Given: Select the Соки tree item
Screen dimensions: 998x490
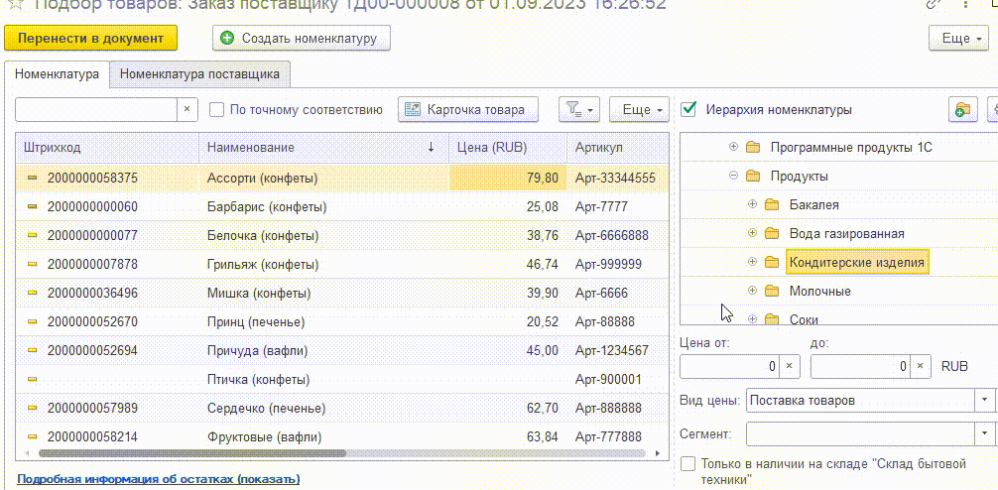Looking at the screenshot, I should 804,318.
